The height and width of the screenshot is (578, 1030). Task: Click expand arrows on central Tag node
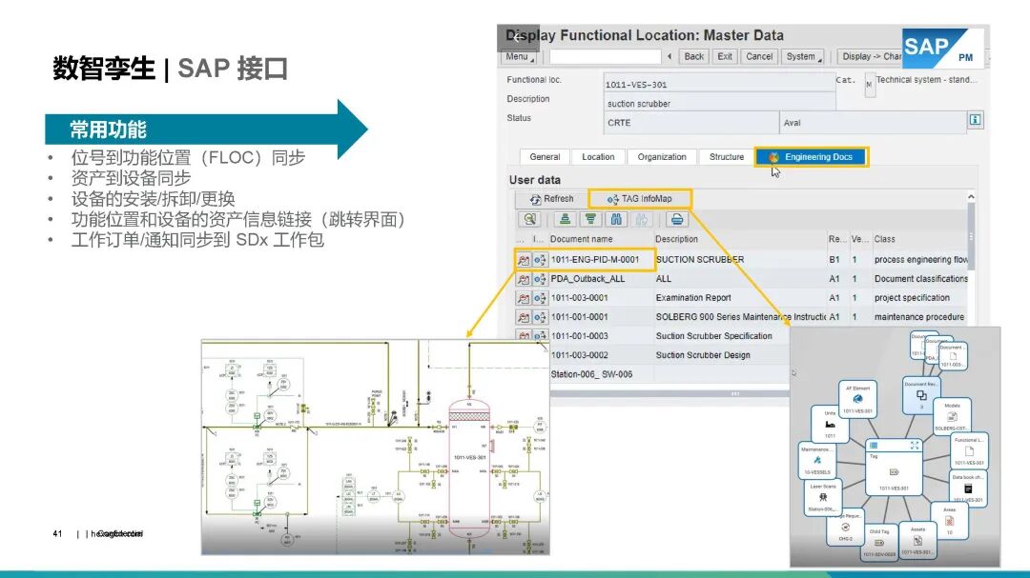tap(914, 446)
